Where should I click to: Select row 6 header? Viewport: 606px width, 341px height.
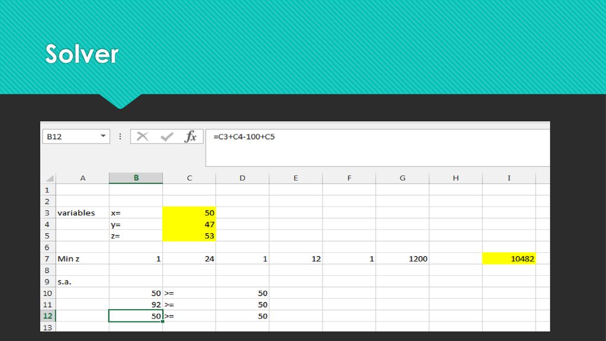[x=47, y=247]
